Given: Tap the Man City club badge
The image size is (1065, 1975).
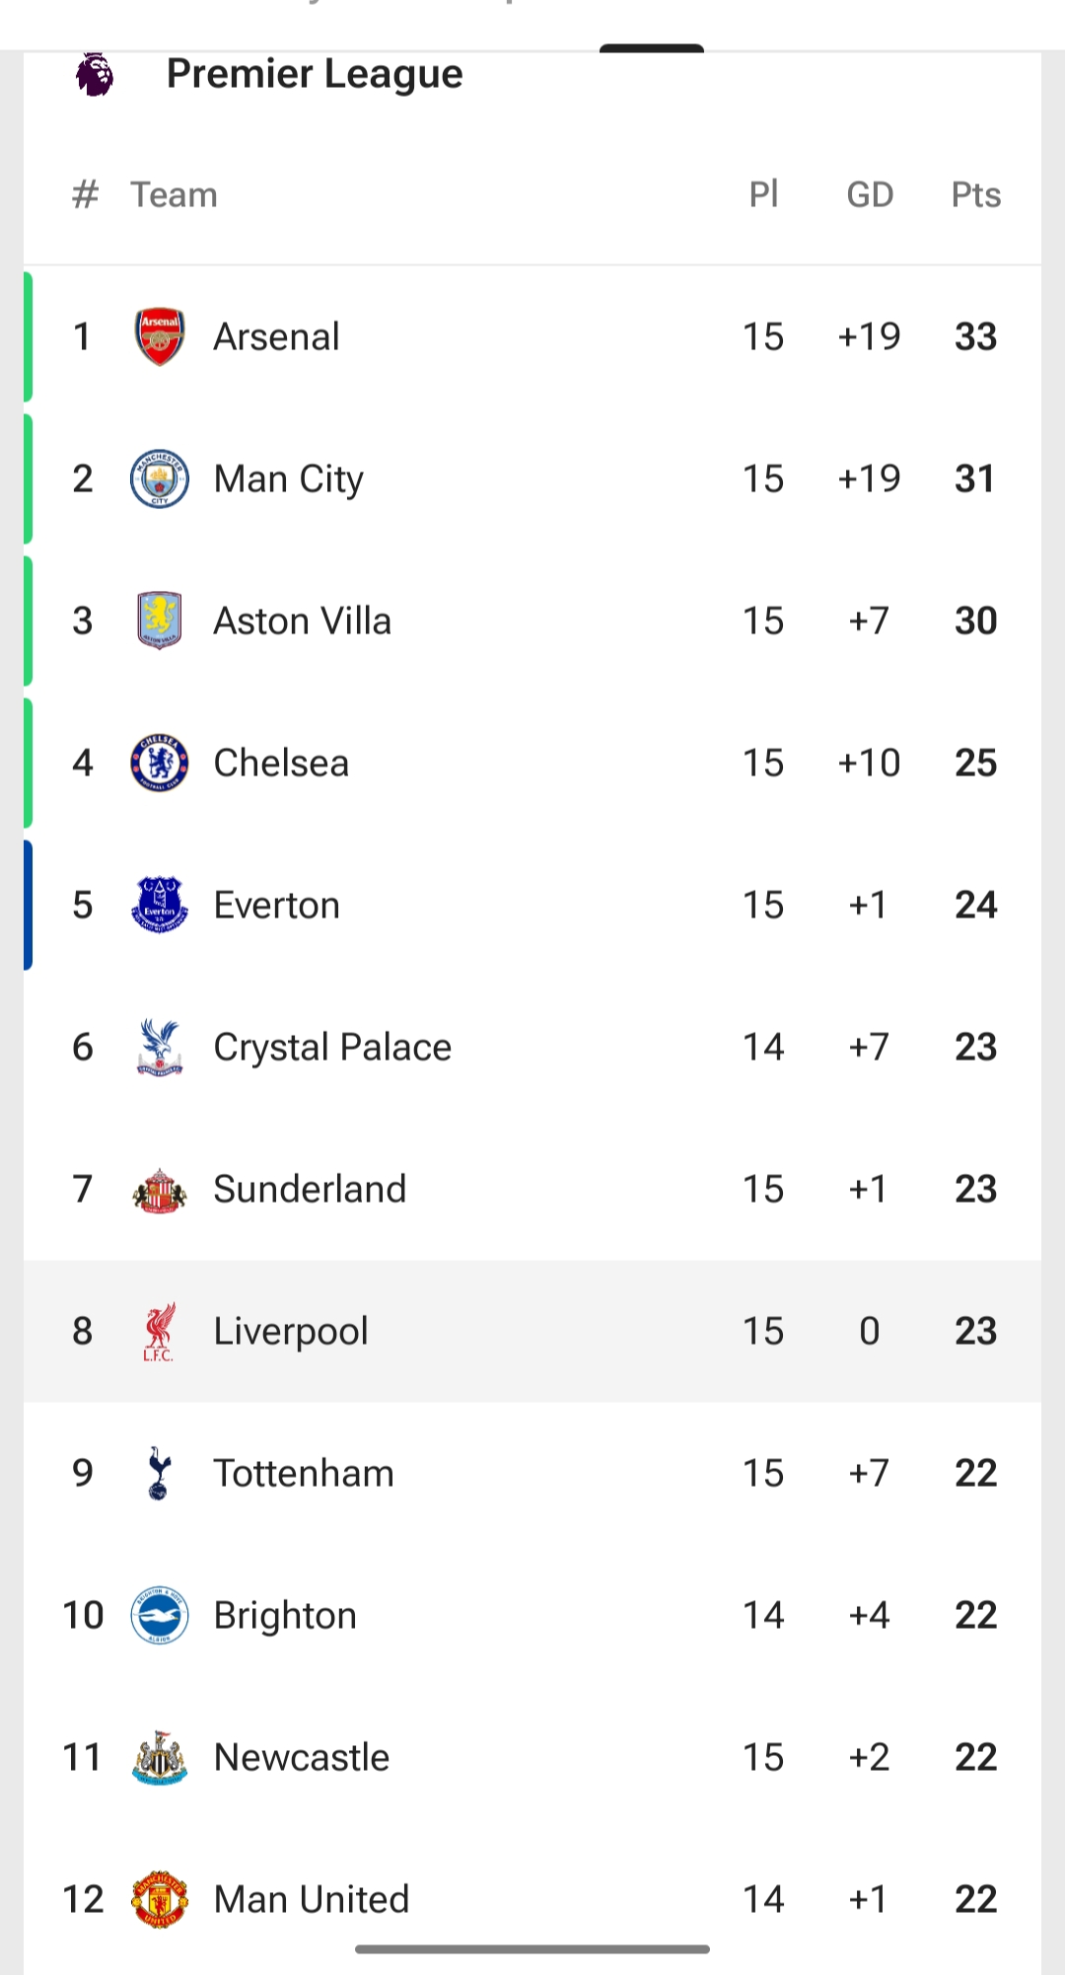Looking at the screenshot, I should coord(159,478).
